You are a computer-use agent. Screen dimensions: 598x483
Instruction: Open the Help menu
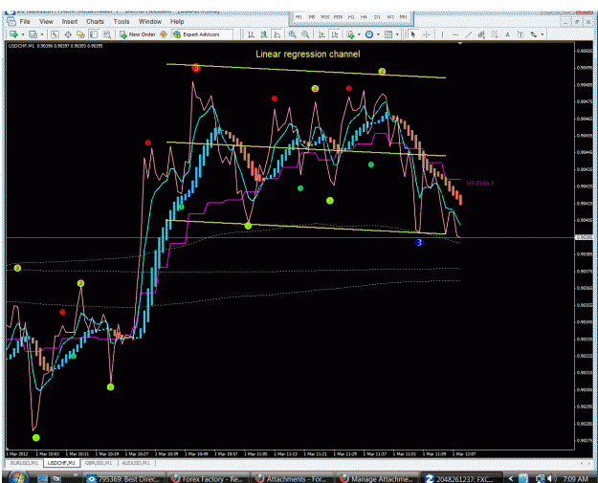click(x=177, y=22)
